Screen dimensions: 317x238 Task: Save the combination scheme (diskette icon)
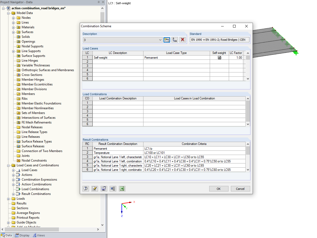[x=104, y=189]
